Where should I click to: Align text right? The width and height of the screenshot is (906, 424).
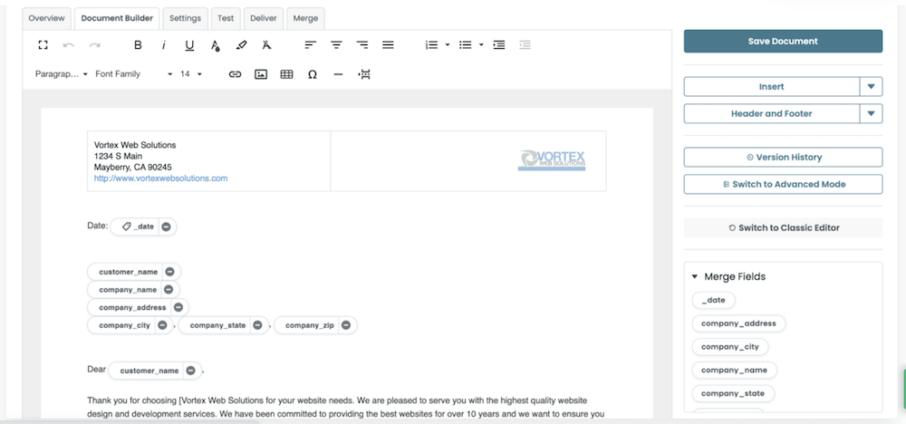(x=362, y=45)
